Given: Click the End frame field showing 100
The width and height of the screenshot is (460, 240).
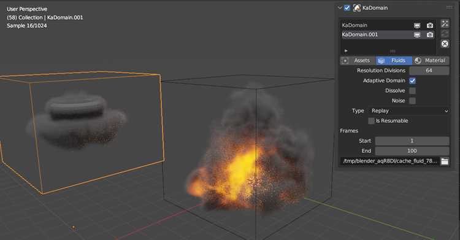Looking at the screenshot, I should [412, 151].
